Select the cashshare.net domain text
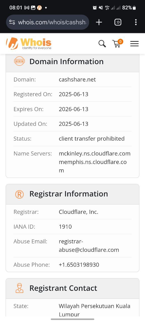Screen dimensions: 145x322 click(x=77, y=79)
